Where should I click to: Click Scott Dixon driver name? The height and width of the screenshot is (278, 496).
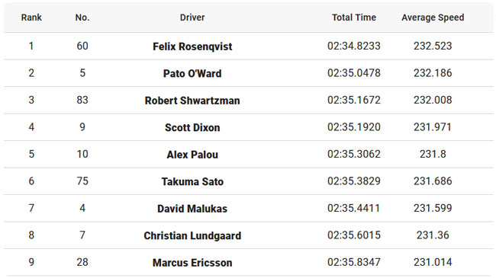tap(192, 127)
